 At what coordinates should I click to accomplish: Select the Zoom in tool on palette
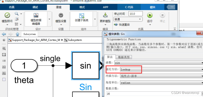(x=4, y=49)
